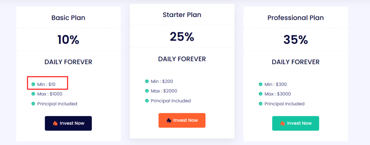The image size is (370, 145).
Task: Click the 35% rate on Professional Plan
Action: 296,40
